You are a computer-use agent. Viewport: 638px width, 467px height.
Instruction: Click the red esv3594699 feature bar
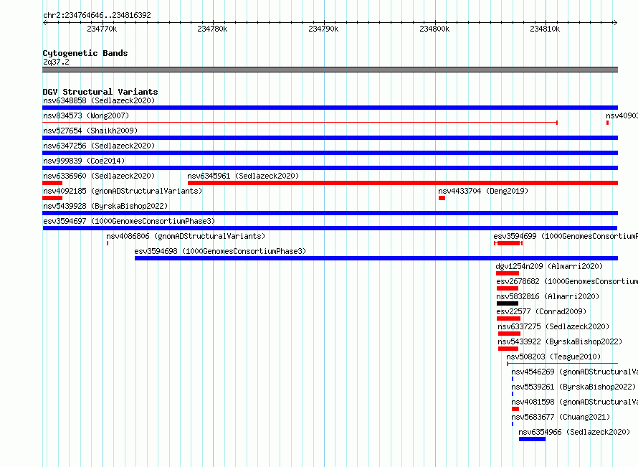(x=508, y=243)
